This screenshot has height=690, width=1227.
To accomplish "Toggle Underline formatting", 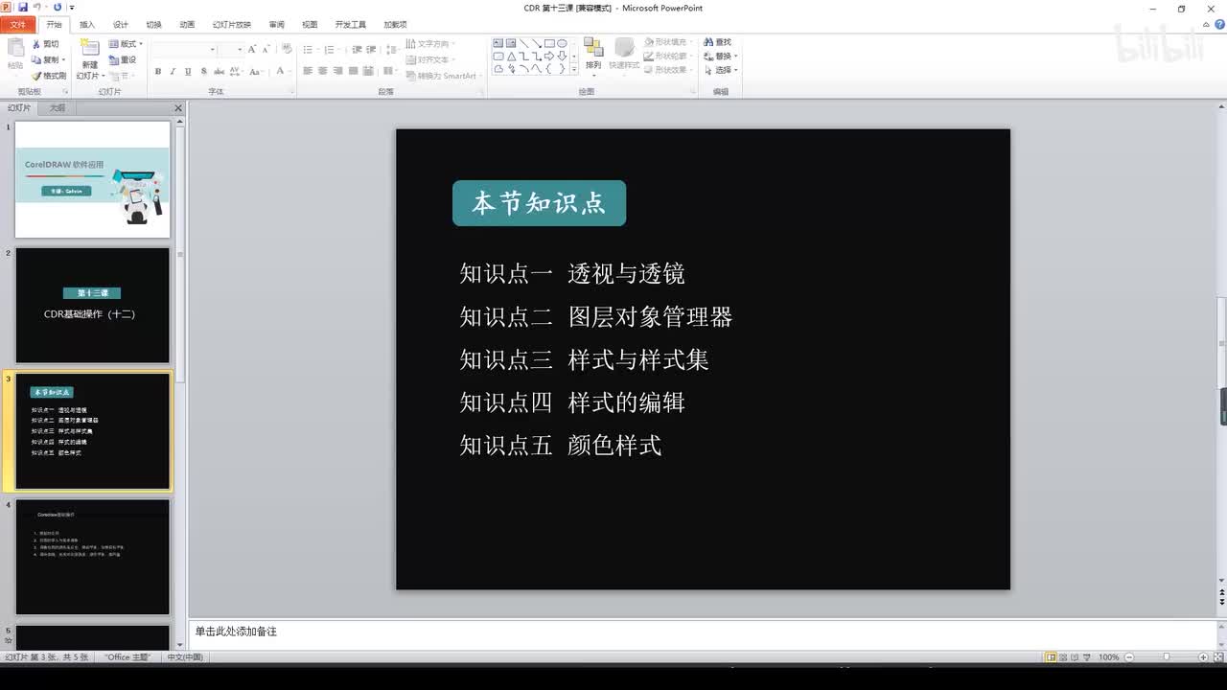I will click(x=188, y=71).
